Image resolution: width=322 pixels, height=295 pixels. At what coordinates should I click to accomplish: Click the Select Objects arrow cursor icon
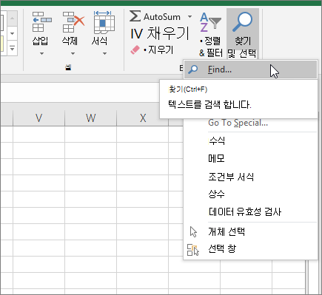(x=193, y=232)
